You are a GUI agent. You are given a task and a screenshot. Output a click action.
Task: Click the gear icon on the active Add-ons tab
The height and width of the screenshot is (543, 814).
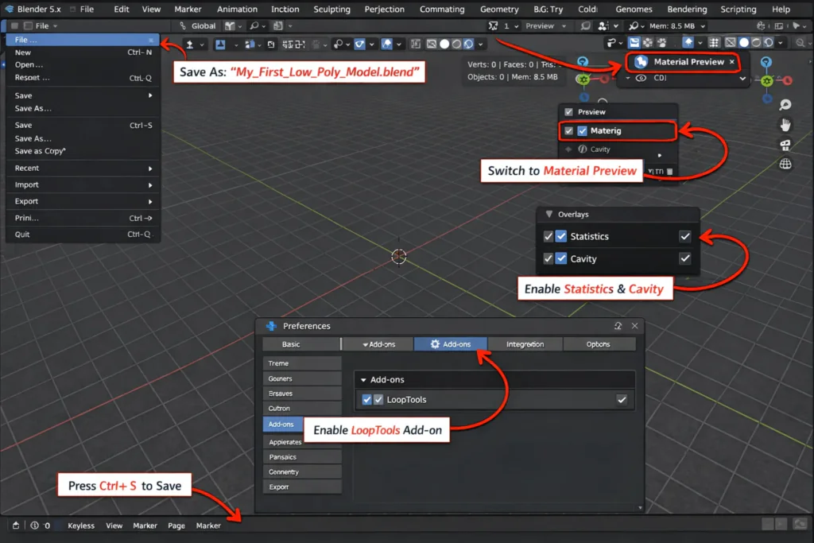pyautogui.click(x=435, y=344)
